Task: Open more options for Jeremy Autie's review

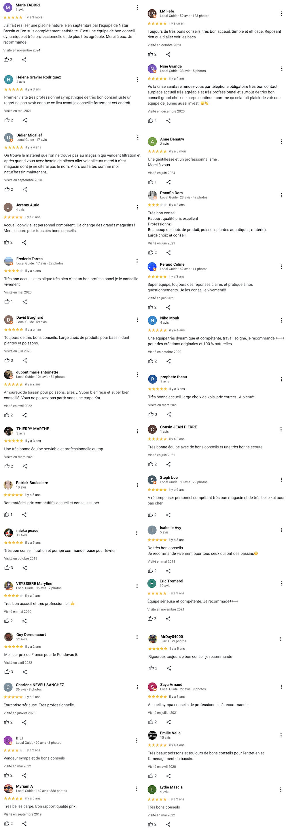Action: coord(137,207)
